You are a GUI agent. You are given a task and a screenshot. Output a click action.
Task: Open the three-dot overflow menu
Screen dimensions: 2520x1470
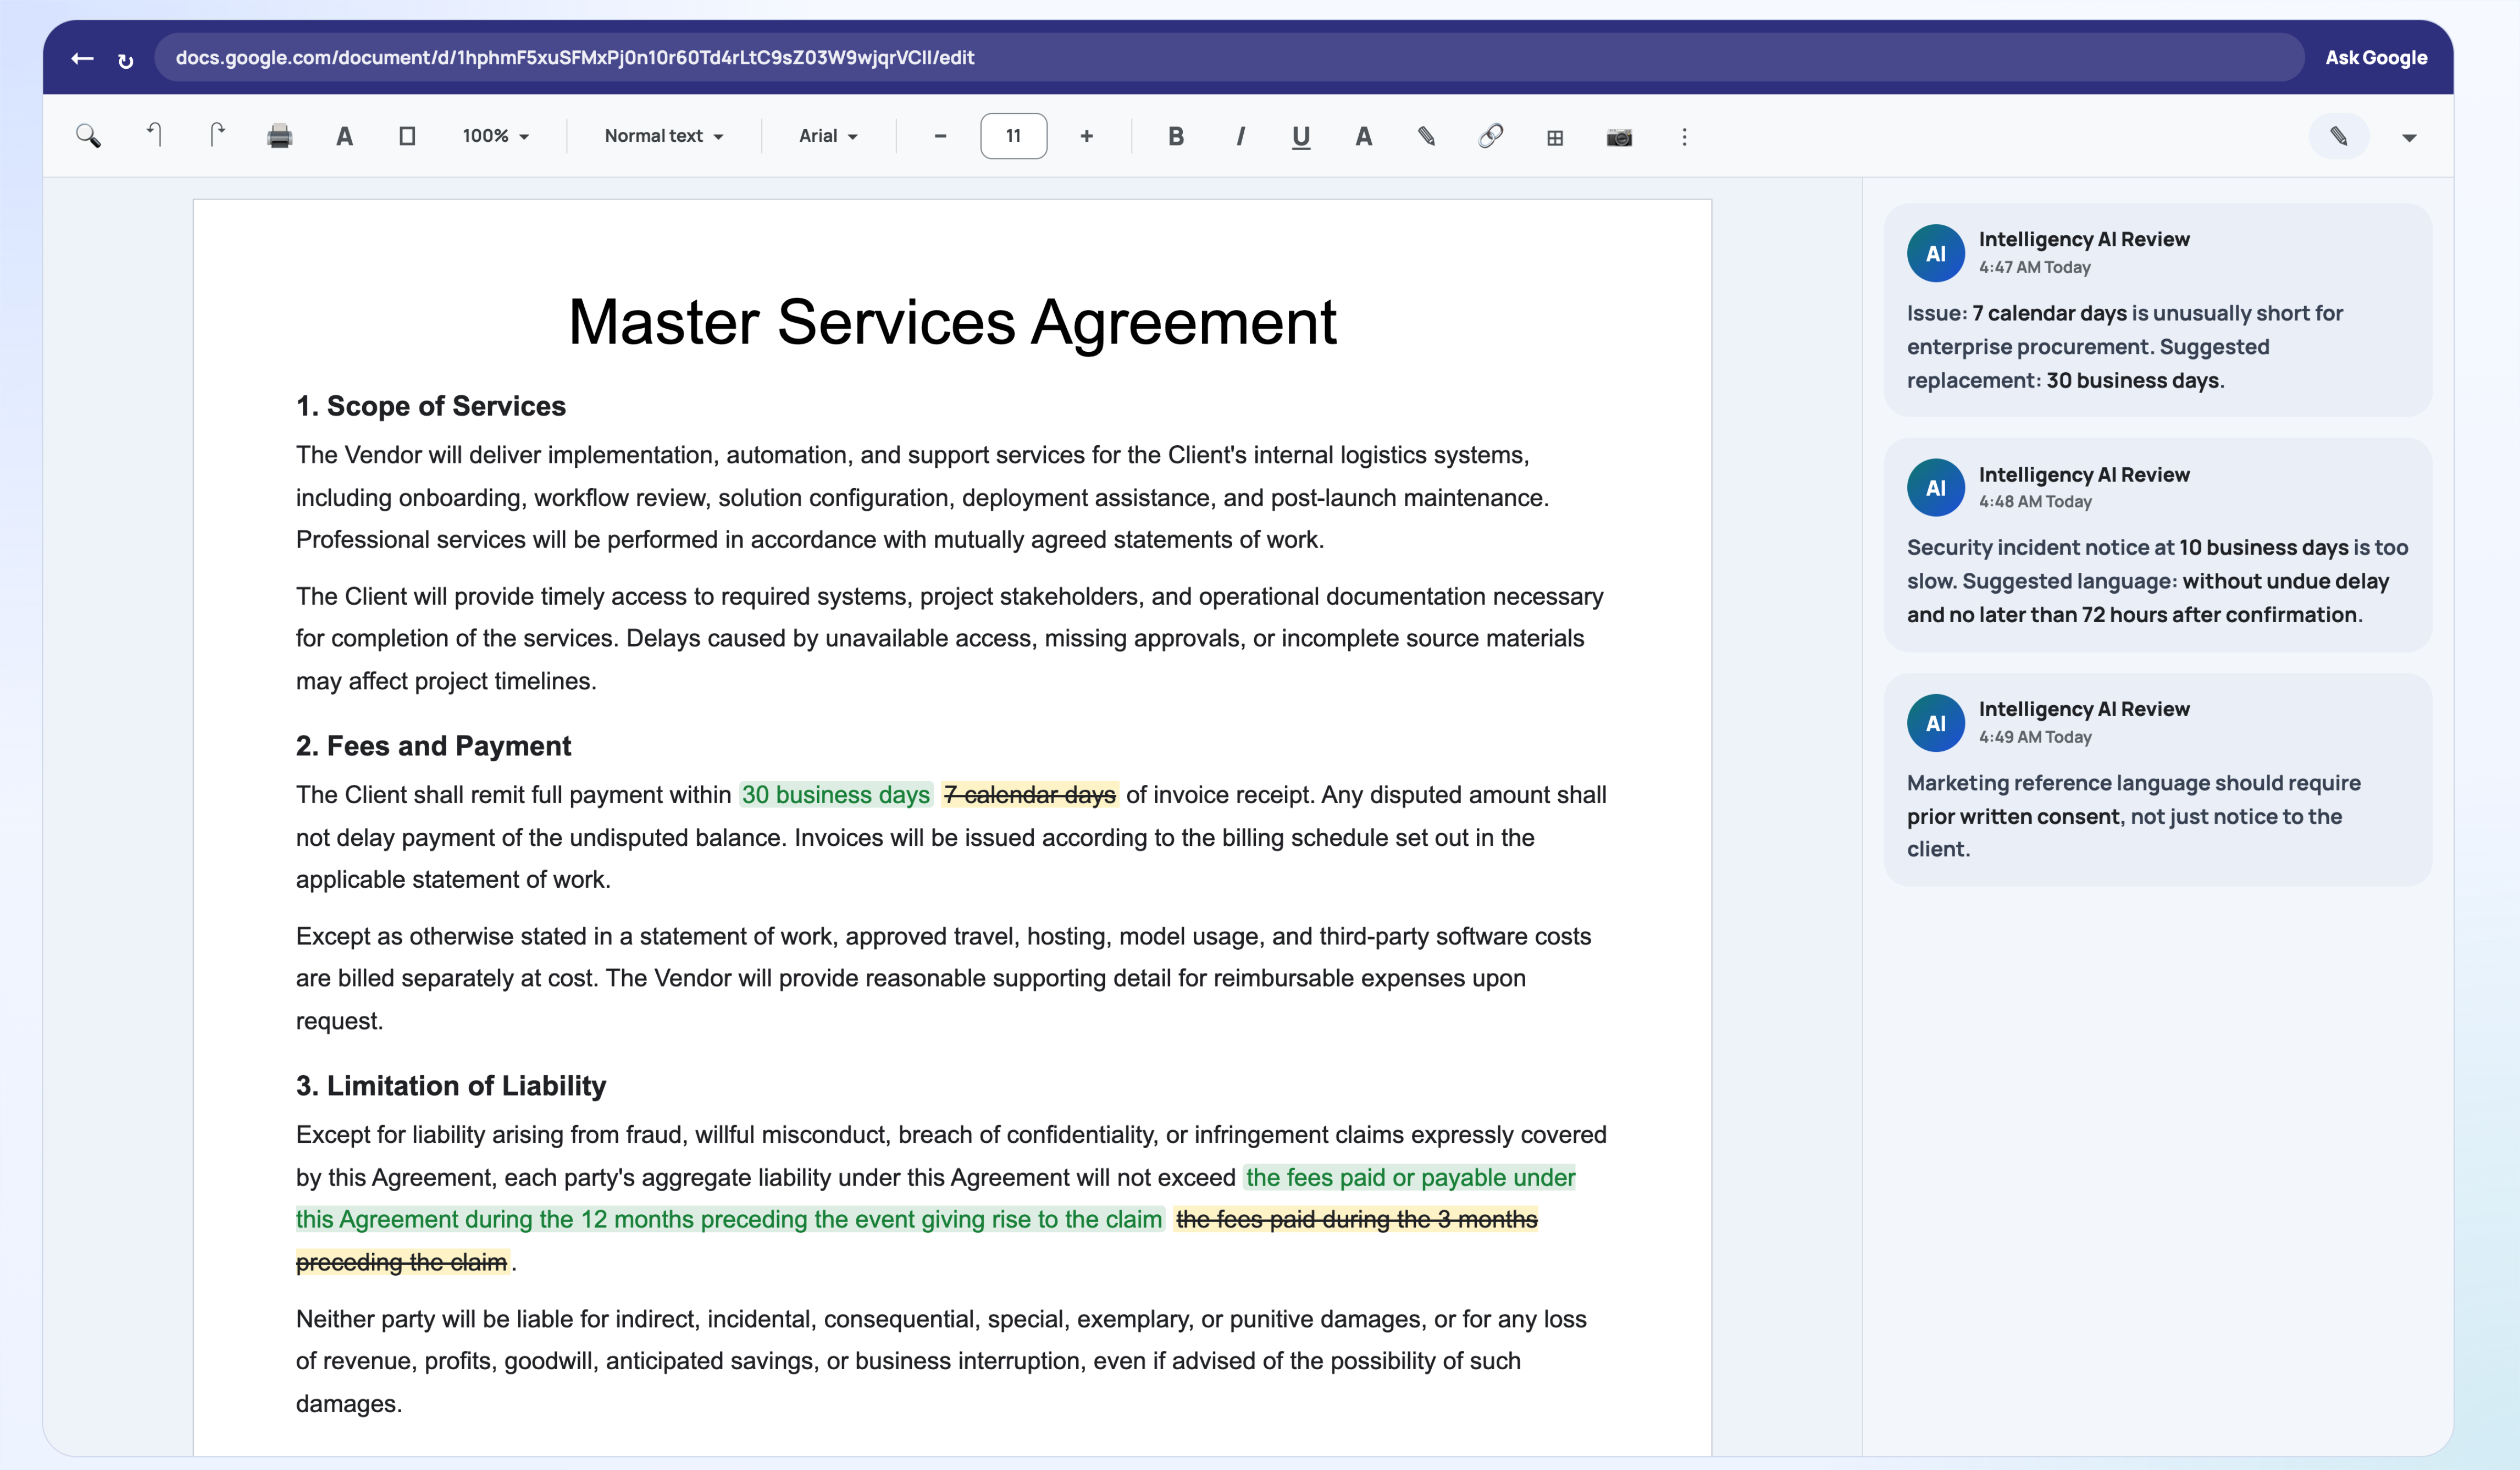1684,136
